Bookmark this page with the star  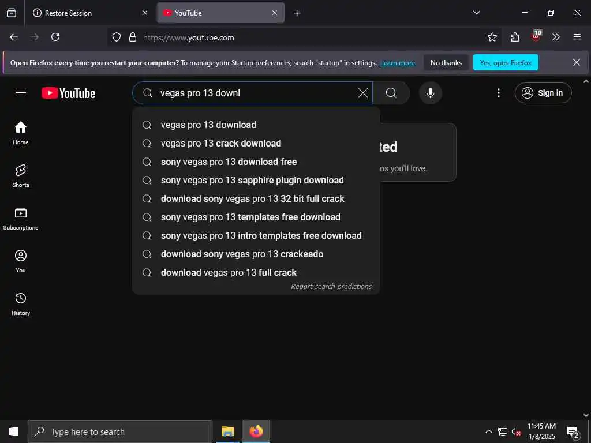tap(492, 37)
